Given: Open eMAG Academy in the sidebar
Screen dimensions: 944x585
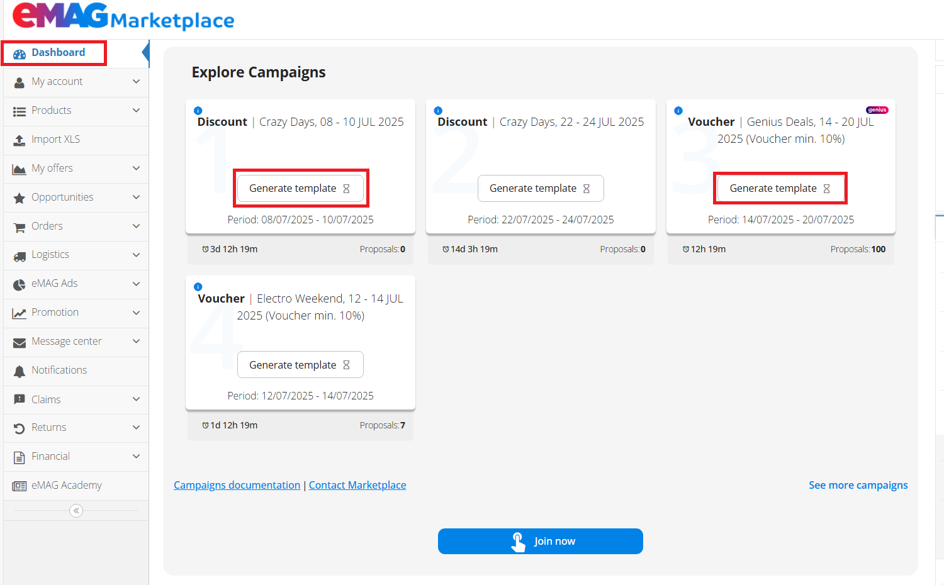Looking at the screenshot, I should pyautogui.click(x=76, y=486).
